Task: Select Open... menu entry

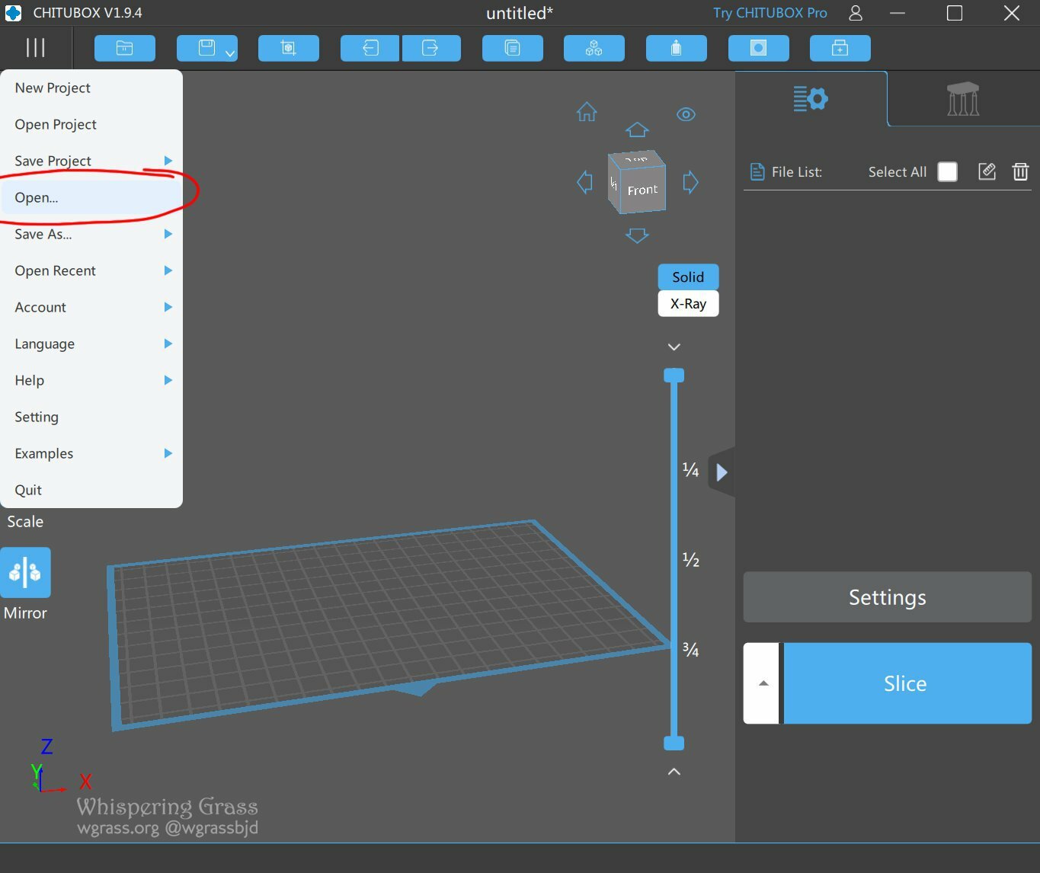Action: [91, 197]
